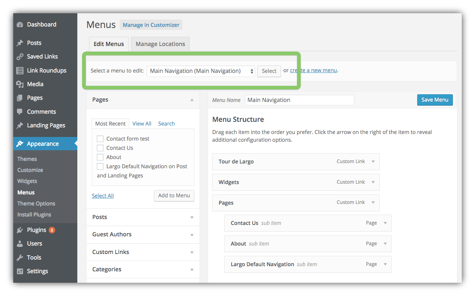Open Comments from the sidebar
475x296 pixels.
pyautogui.click(x=42, y=112)
